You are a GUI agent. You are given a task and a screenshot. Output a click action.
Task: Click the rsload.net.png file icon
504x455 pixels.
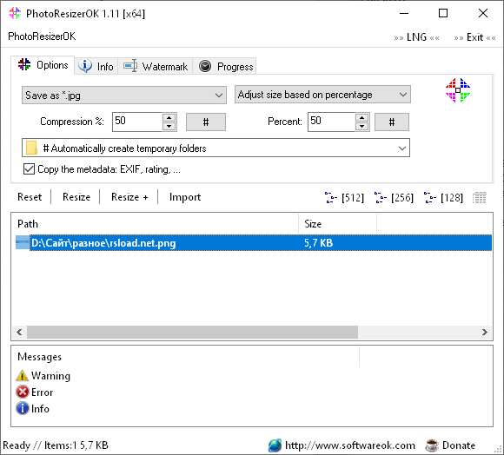pos(23,242)
